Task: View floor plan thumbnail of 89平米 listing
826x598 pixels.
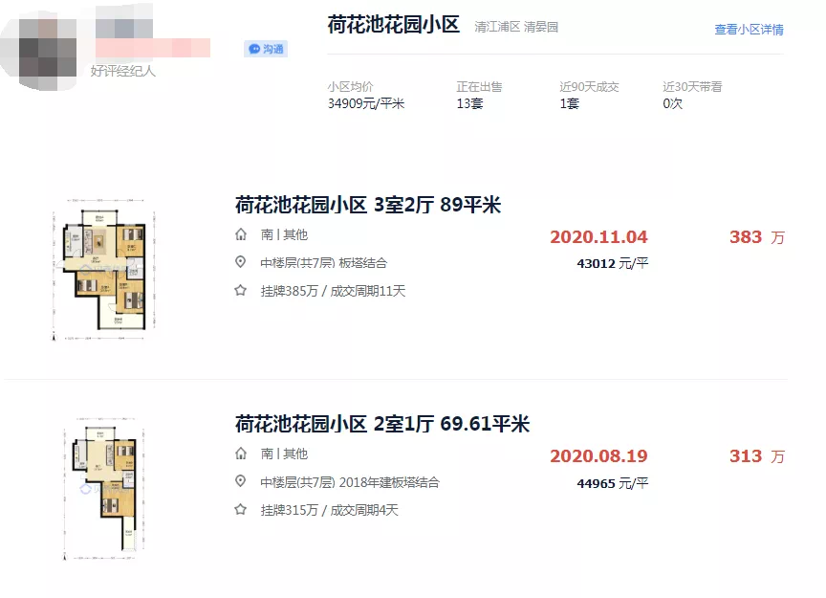Action: (100, 273)
